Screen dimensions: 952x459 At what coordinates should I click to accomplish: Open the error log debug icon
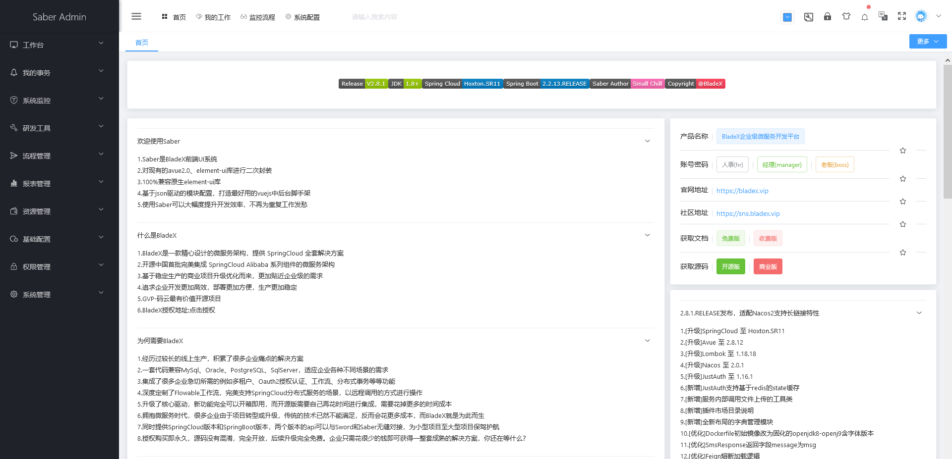coord(809,17)
